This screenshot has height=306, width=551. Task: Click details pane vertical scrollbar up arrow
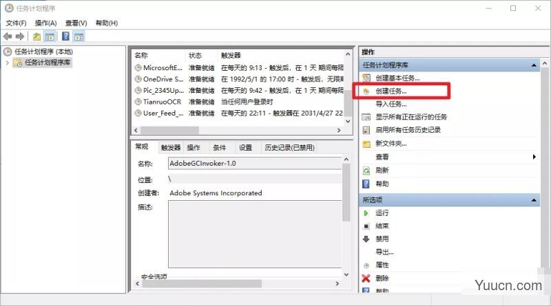tap(346, 160)
